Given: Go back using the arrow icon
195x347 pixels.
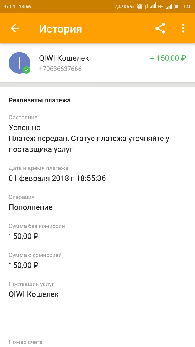Looking at the screenshot, I should pyautogui.click(x=15, y=28).
